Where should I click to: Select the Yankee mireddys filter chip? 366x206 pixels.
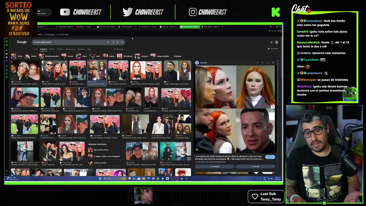tap(161, 56)
